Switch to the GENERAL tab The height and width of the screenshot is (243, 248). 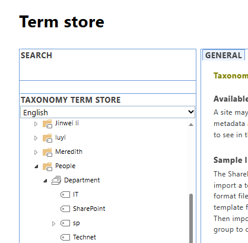(224, 55)
